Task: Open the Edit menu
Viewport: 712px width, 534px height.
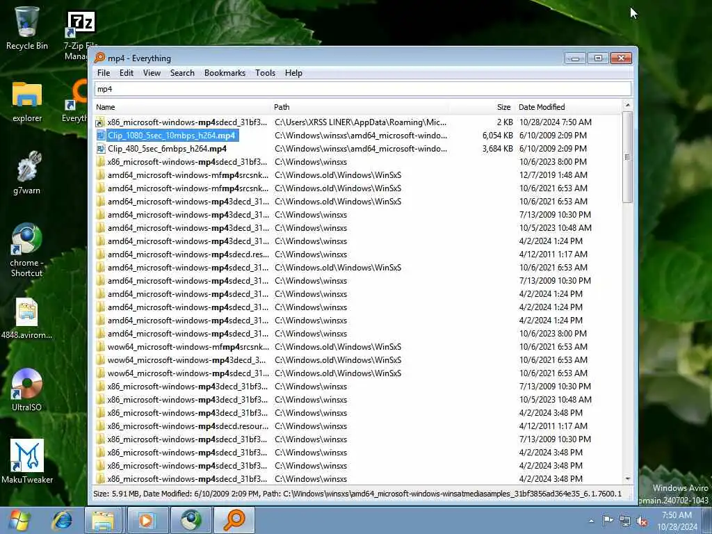Action: coord(127,72)
